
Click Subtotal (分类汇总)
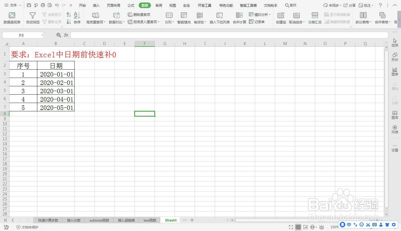tap(315, 18)
